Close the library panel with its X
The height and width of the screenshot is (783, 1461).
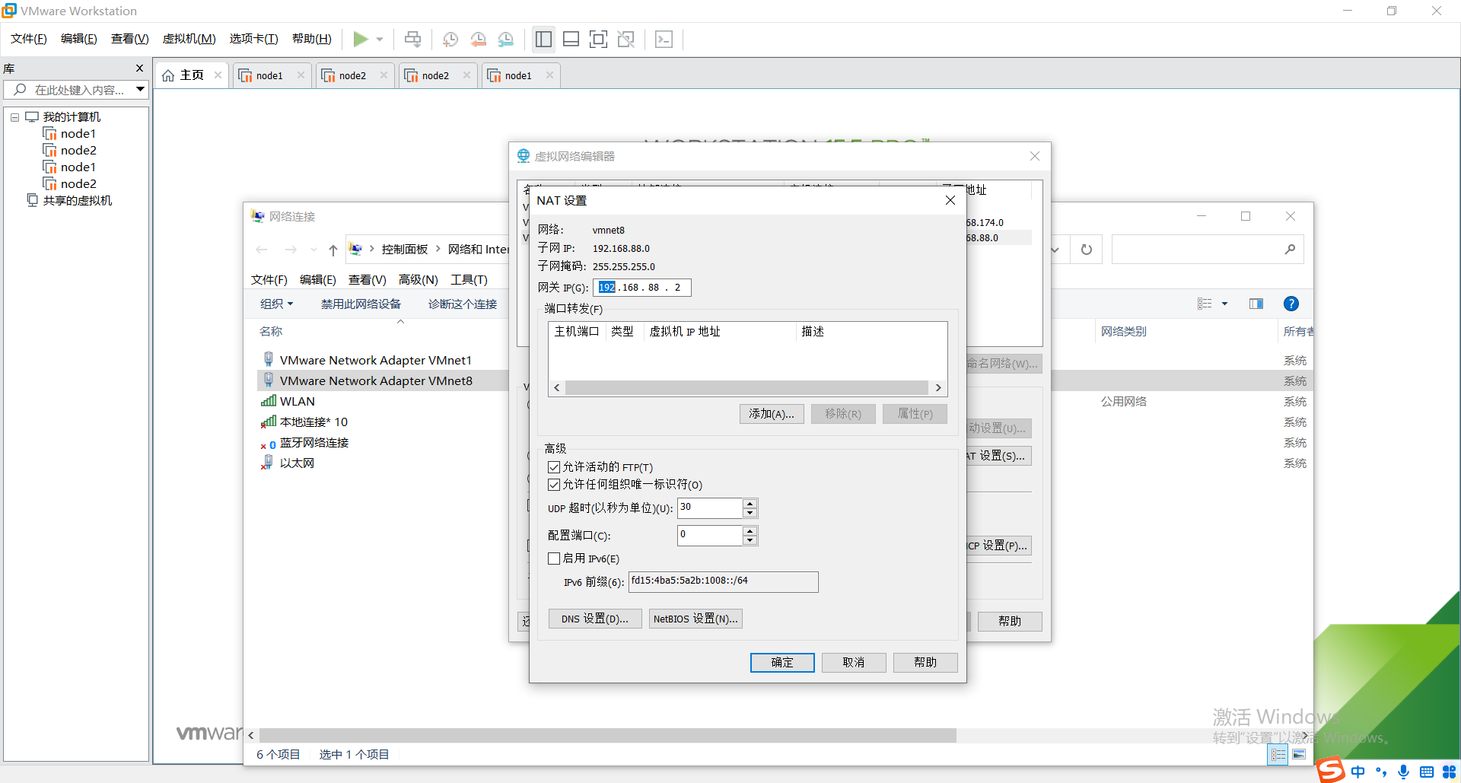click(x=139, y=68)
